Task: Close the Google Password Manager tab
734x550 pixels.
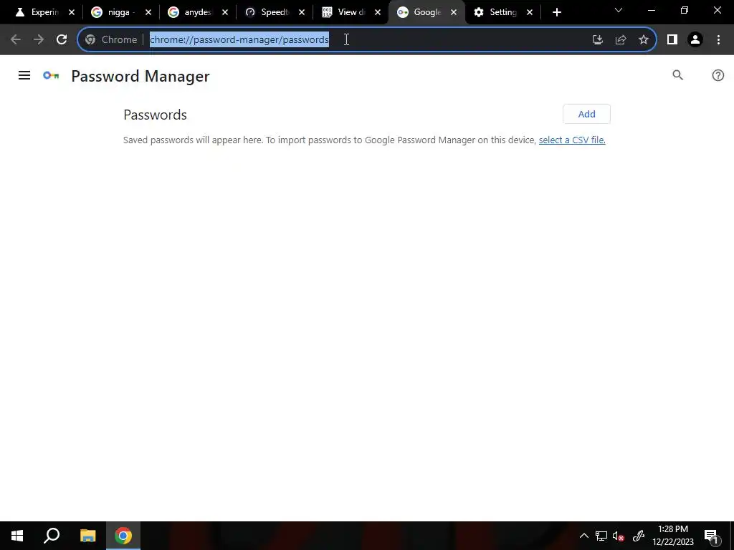Action: coord(454,13)
